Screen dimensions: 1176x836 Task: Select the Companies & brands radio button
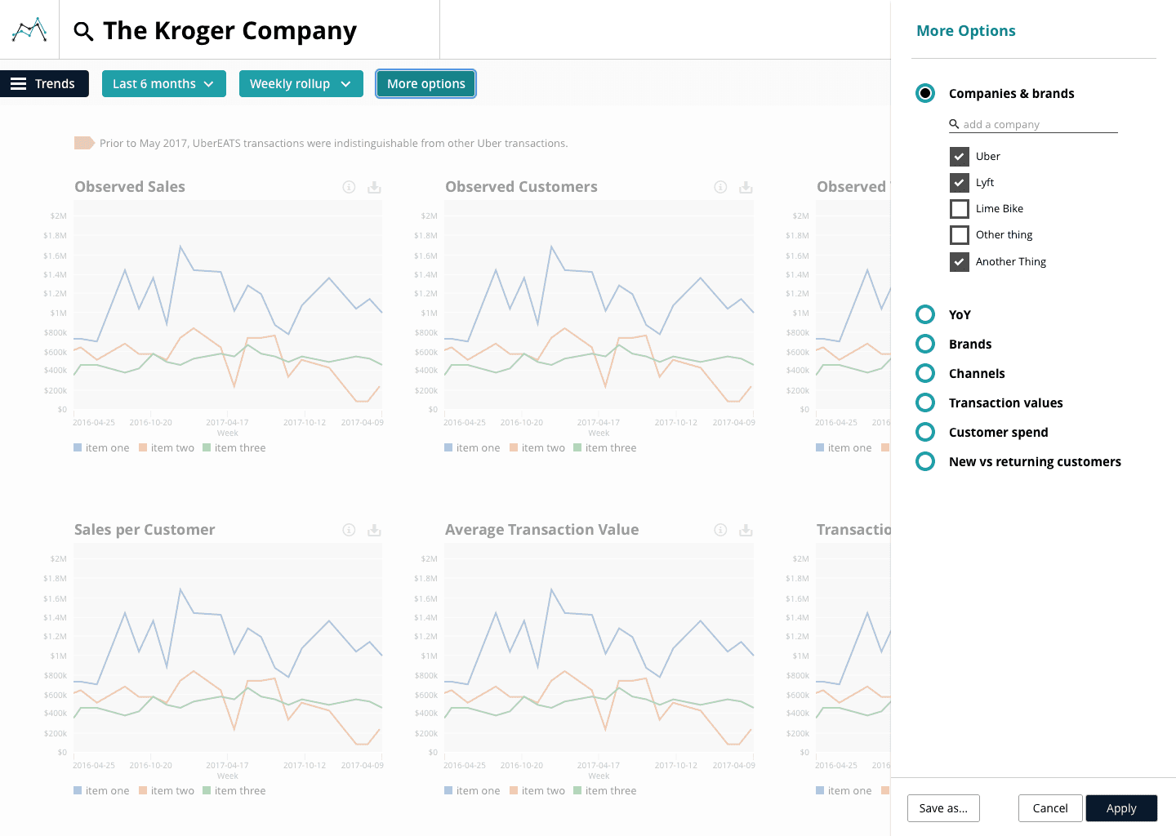point(925,93)
